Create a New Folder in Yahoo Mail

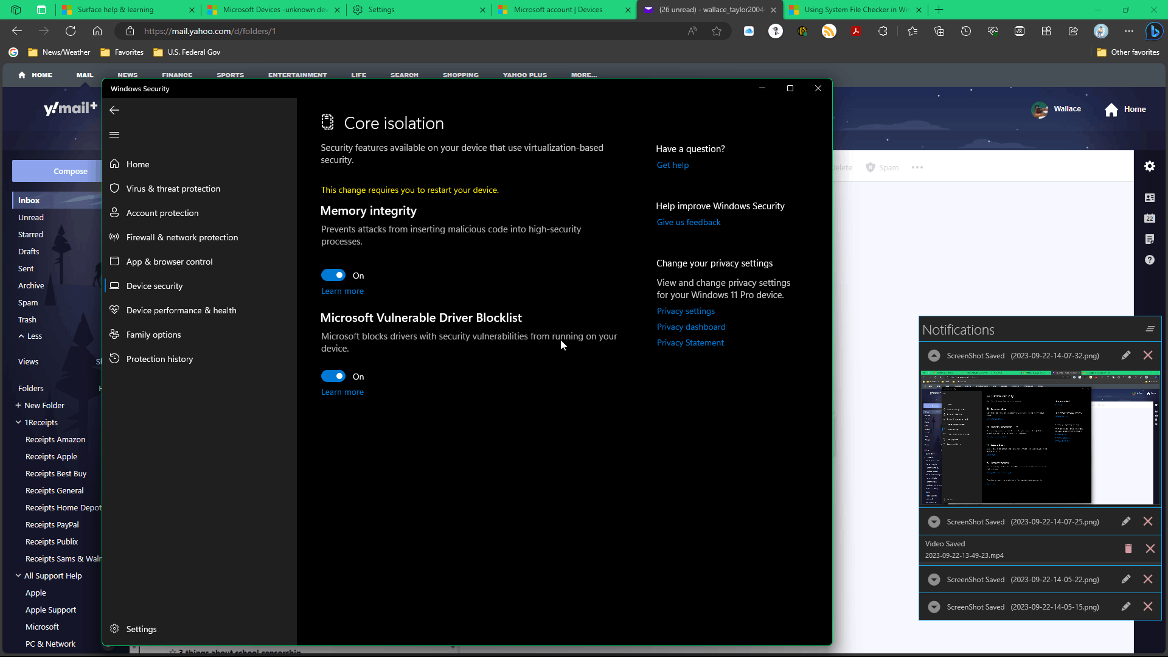pyautogui.click(x=40, y=405)
